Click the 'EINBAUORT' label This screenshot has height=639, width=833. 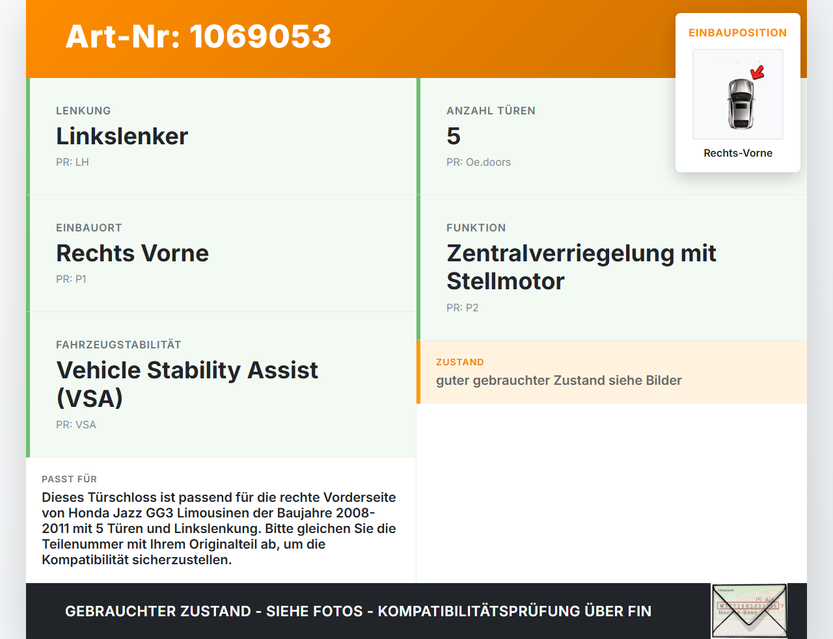coord(89,228)
